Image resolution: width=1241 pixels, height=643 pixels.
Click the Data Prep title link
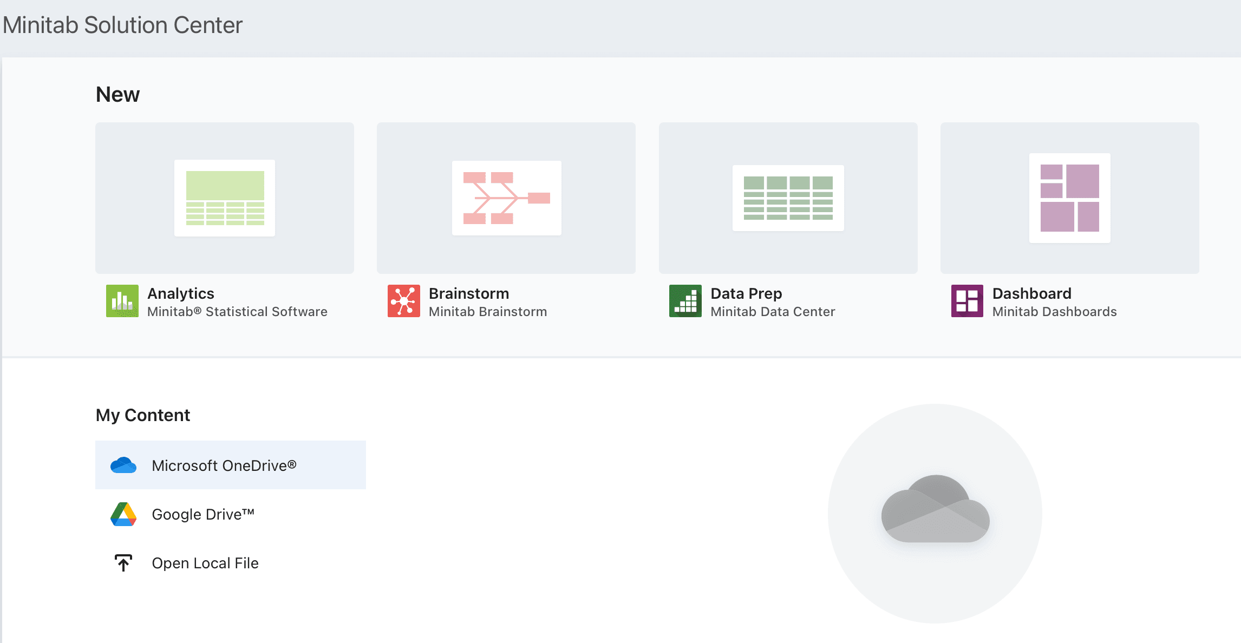746,293
